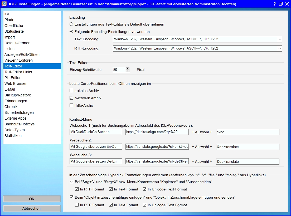Screen dimensions: 291x216
Task: Open the Default-Ordner settings category
Action: point(32,43)
